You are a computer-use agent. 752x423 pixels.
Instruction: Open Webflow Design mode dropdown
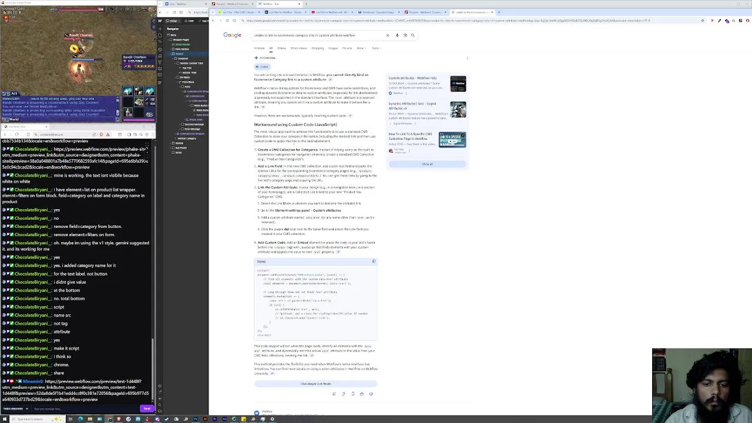tap(173, 21)
